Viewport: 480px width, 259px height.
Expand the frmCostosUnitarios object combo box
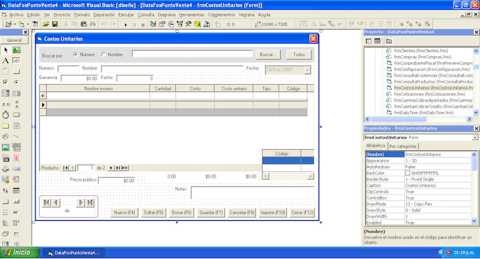475,137
